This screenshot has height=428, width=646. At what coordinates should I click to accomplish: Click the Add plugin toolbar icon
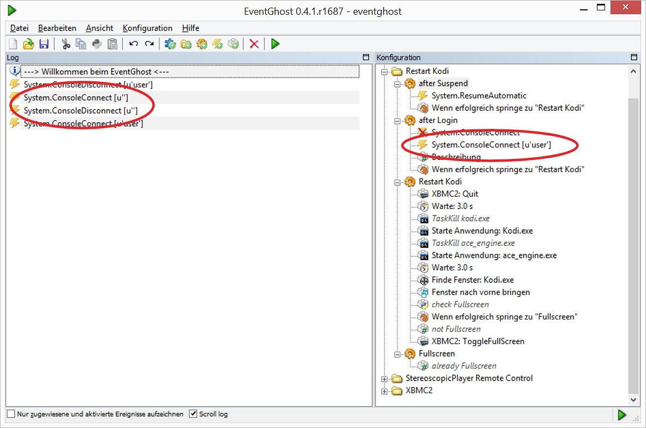pos(170,44)
